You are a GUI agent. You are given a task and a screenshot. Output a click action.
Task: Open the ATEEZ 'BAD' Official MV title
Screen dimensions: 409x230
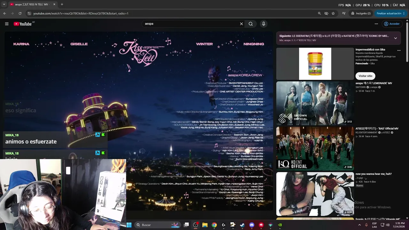pyautogui.click(x=377, y=129)
